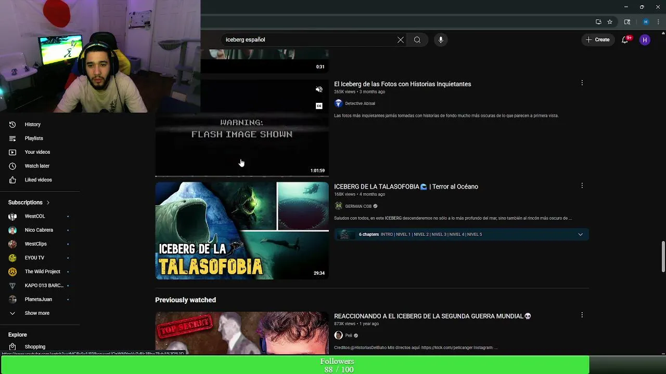Viewport: 666px width, 374px height.
Task: Open the Chrome three-dot menu
Action: coord(658,22)
